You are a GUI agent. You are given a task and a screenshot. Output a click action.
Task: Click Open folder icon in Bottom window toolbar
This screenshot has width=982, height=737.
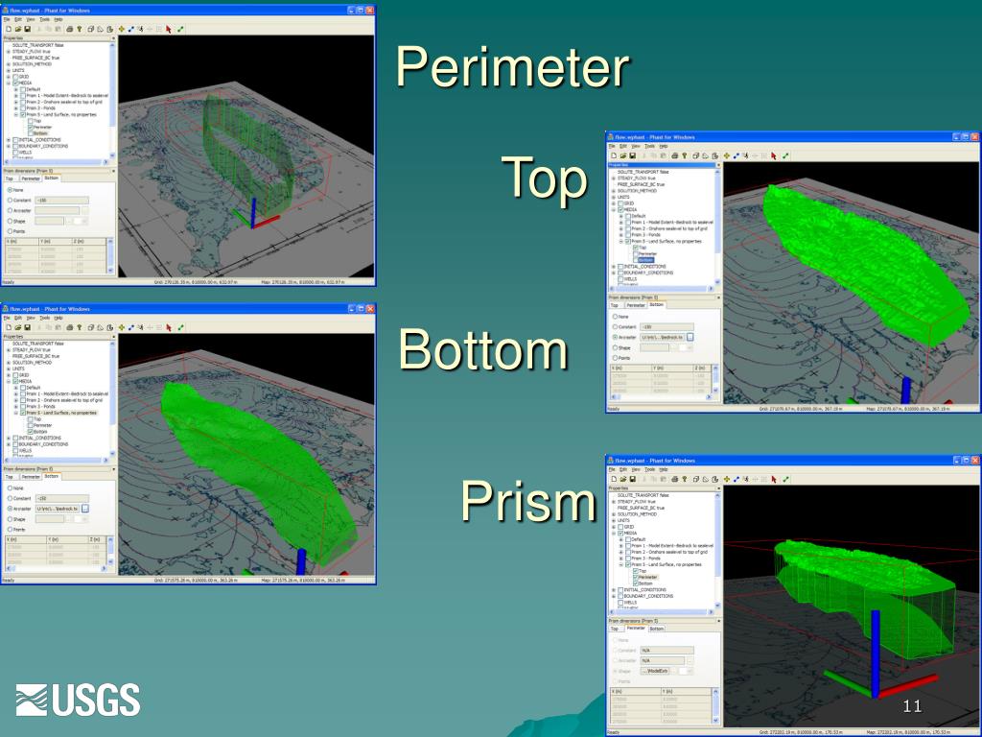pos(18,327)
